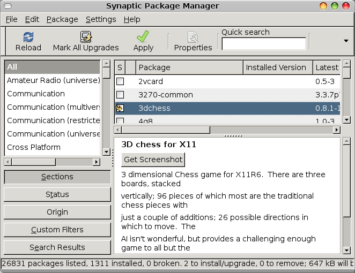Click description pane scrollbar up arrow
The width and height of the screenshot is (355, 273).
point(346,141)
